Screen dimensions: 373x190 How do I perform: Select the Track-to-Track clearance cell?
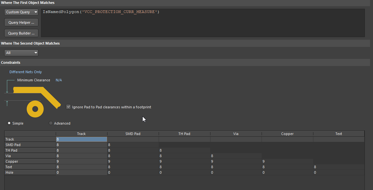point(81,140)
